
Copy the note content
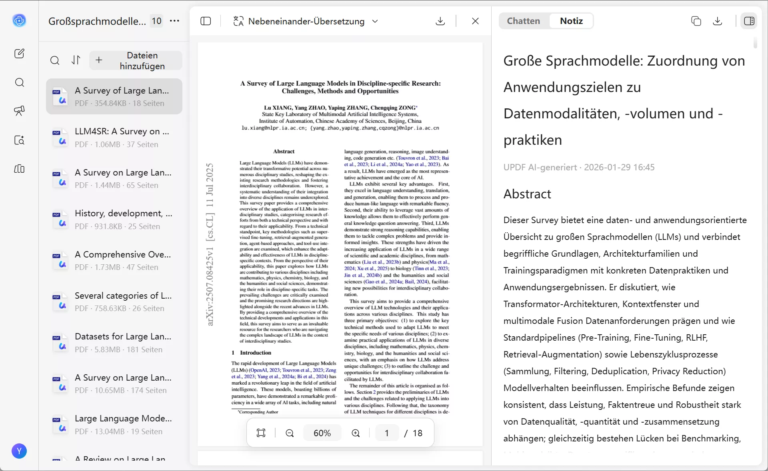tap(696, 21)
